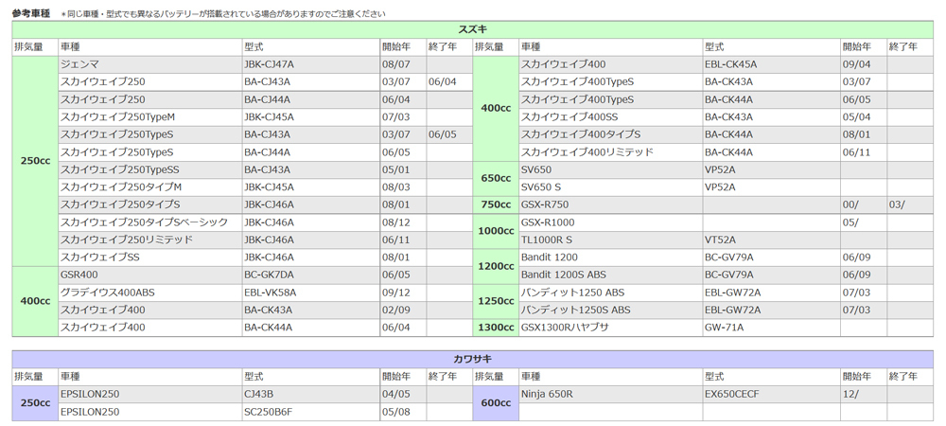This screenshot has height=426, width=946.
Task: Select スカイウェイブ400リミテッド model name
Action: pyautogui.click(x=587, y=152)
